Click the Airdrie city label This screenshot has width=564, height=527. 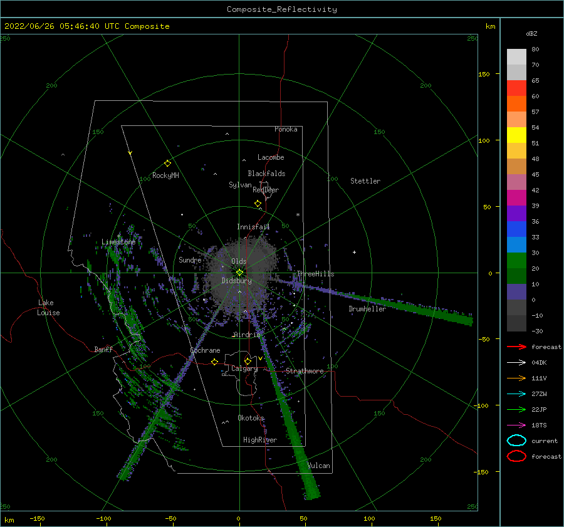pos(247,335)
